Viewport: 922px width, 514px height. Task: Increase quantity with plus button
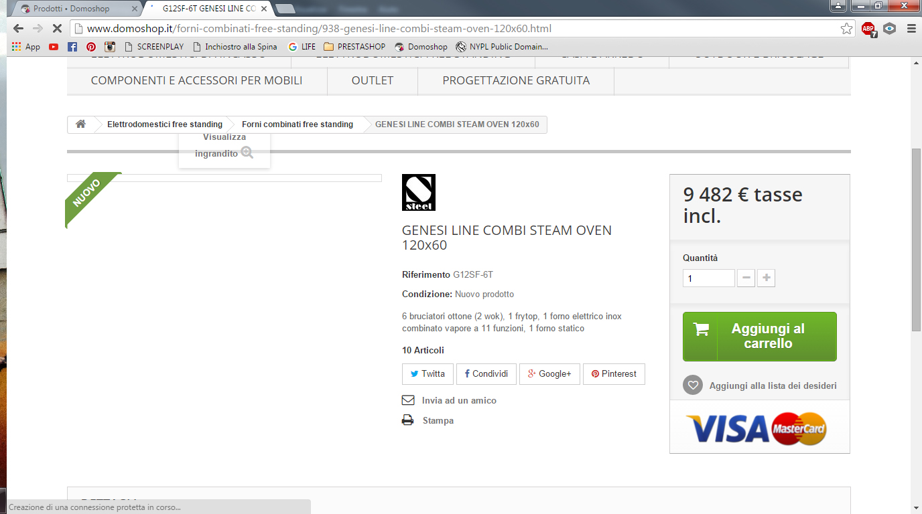766,278
